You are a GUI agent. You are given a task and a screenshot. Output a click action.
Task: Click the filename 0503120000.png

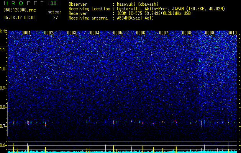click(x=20, y=10)
